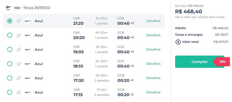The width and height of the screenshot is (232, 102).
Task: Pin the 21:20 Azul flight
Action: [19, 21]
